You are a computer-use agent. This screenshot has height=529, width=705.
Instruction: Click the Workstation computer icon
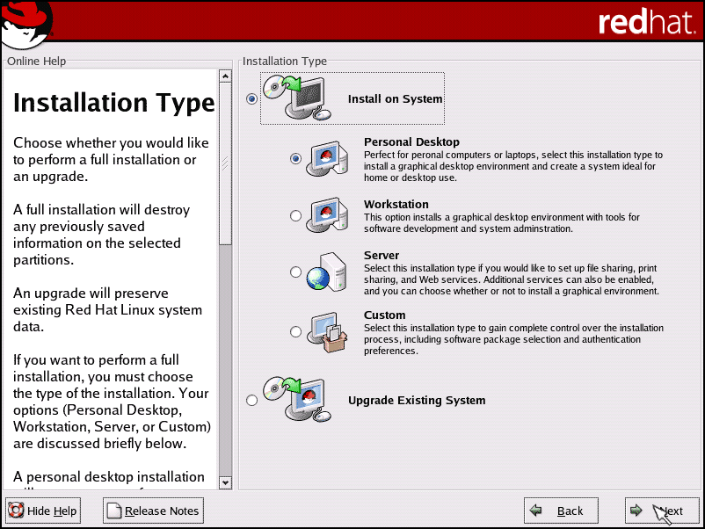tap(327, 214)
